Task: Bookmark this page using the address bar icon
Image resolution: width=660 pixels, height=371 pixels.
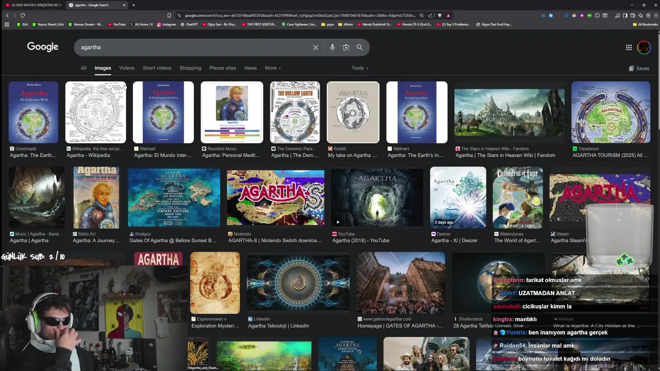Action: pos(169,15)
